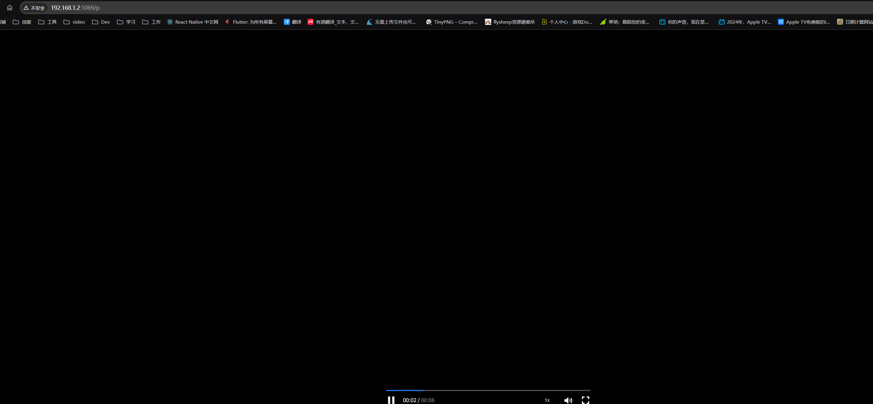Open the 翻译 bookmark

pyautogui.click(x=292, y=22)
